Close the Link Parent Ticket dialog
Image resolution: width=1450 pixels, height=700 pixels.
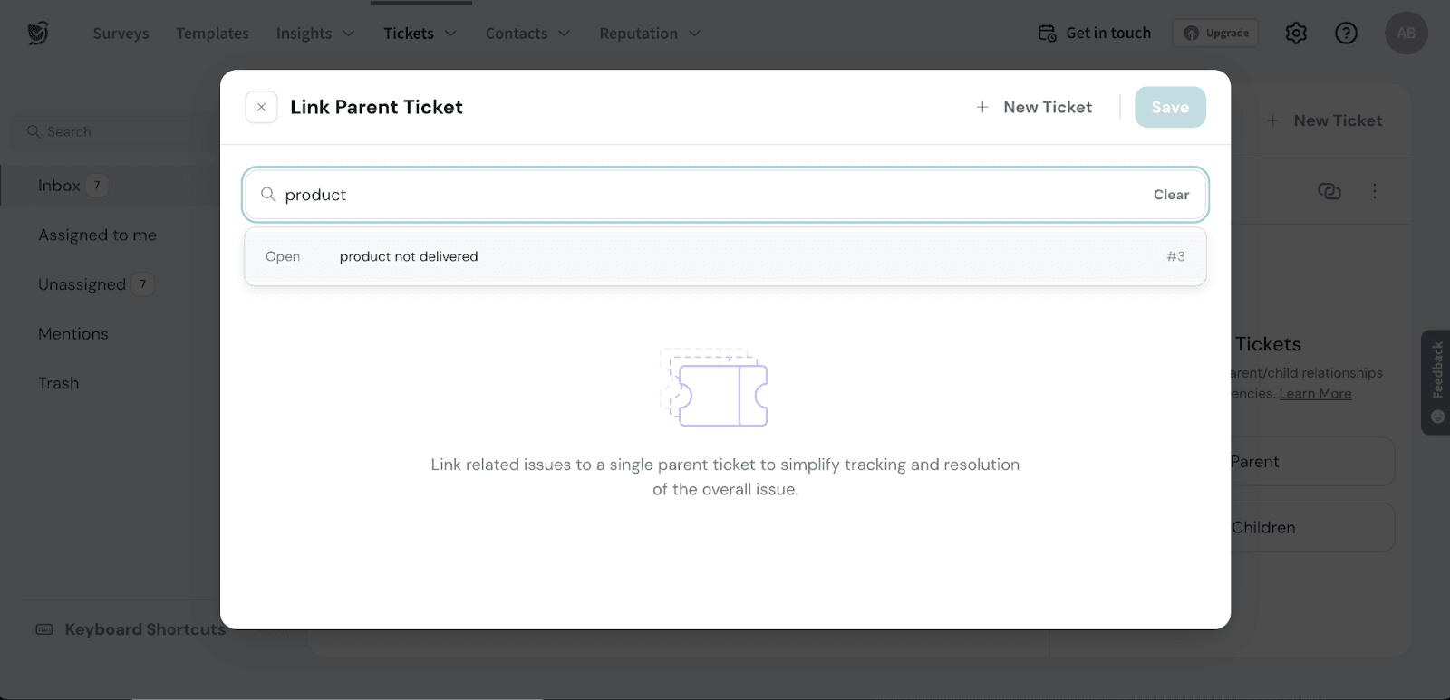(x=261, y=107)
